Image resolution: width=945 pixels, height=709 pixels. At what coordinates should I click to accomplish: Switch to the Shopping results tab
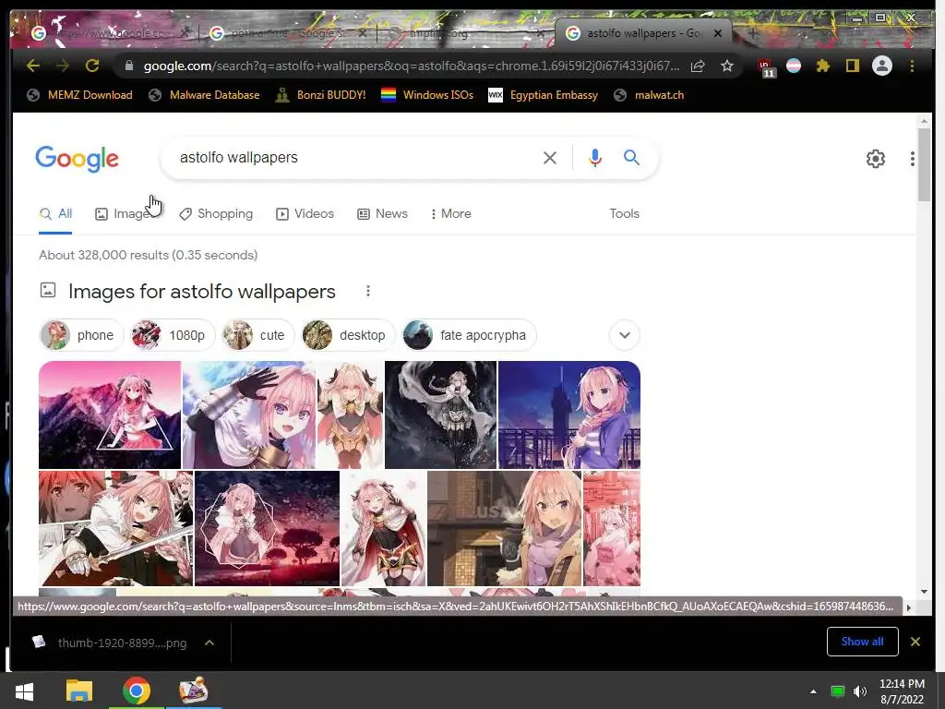click(x=216, y=214)
